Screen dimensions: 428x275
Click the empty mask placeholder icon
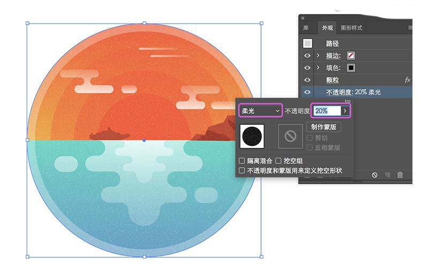[291, 136]
